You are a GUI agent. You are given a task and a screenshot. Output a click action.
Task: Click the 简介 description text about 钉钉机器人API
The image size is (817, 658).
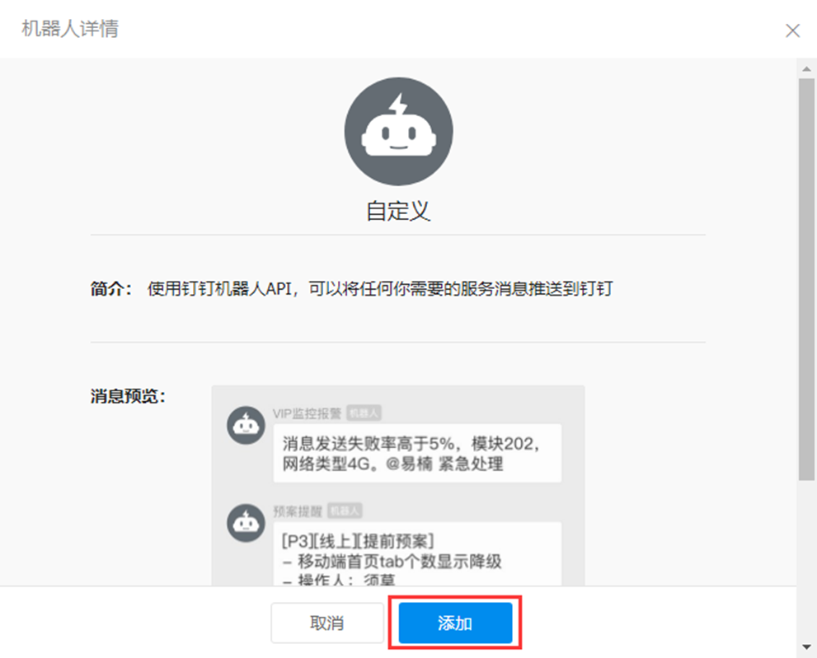click(380, 288)
